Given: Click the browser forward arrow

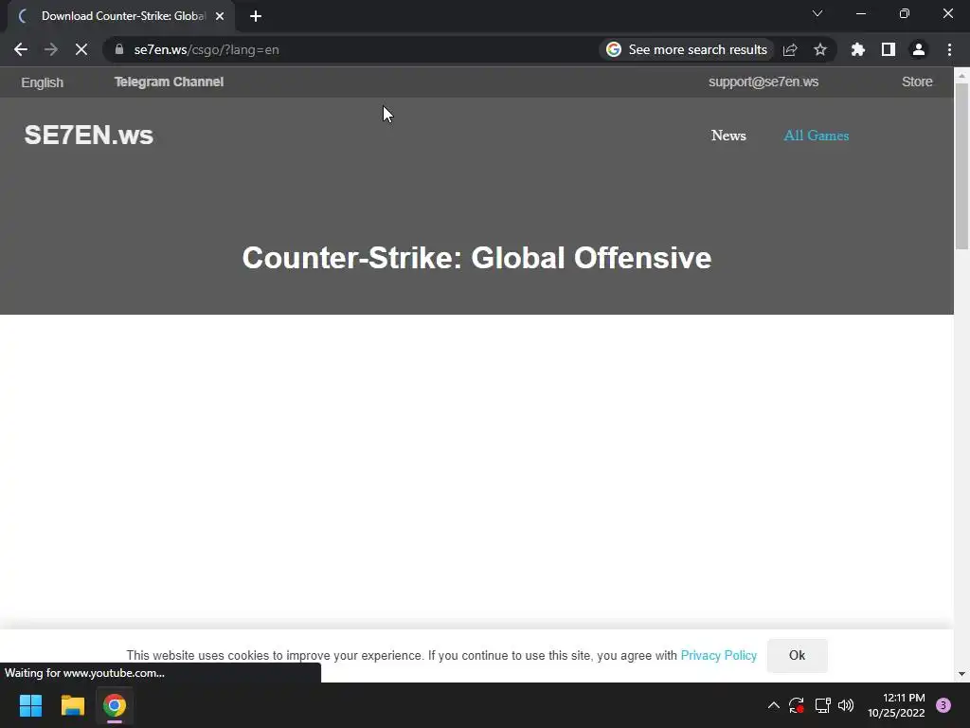Looking at the screenshot, I should 51,49.
